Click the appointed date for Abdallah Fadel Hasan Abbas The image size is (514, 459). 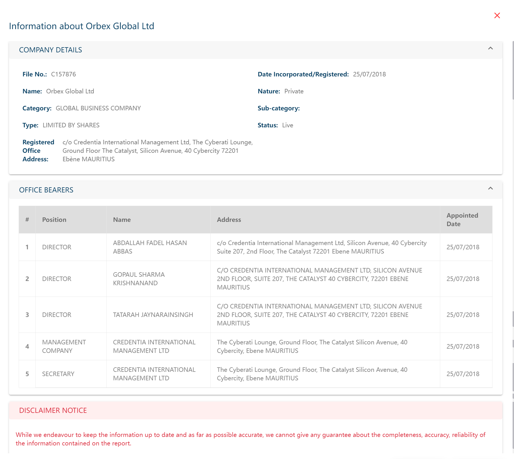coord(463,247)
